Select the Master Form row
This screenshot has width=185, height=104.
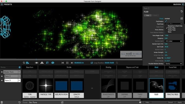tap(11, 72)
